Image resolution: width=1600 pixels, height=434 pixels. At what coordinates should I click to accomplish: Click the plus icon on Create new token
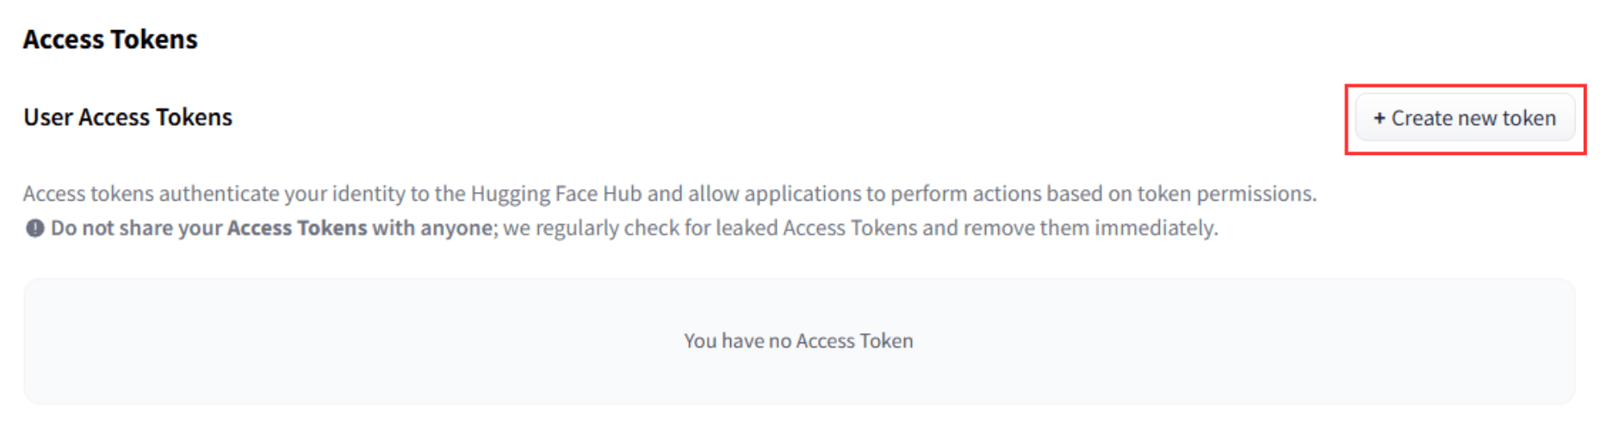pyautogui.click(x=1379, y=118)
